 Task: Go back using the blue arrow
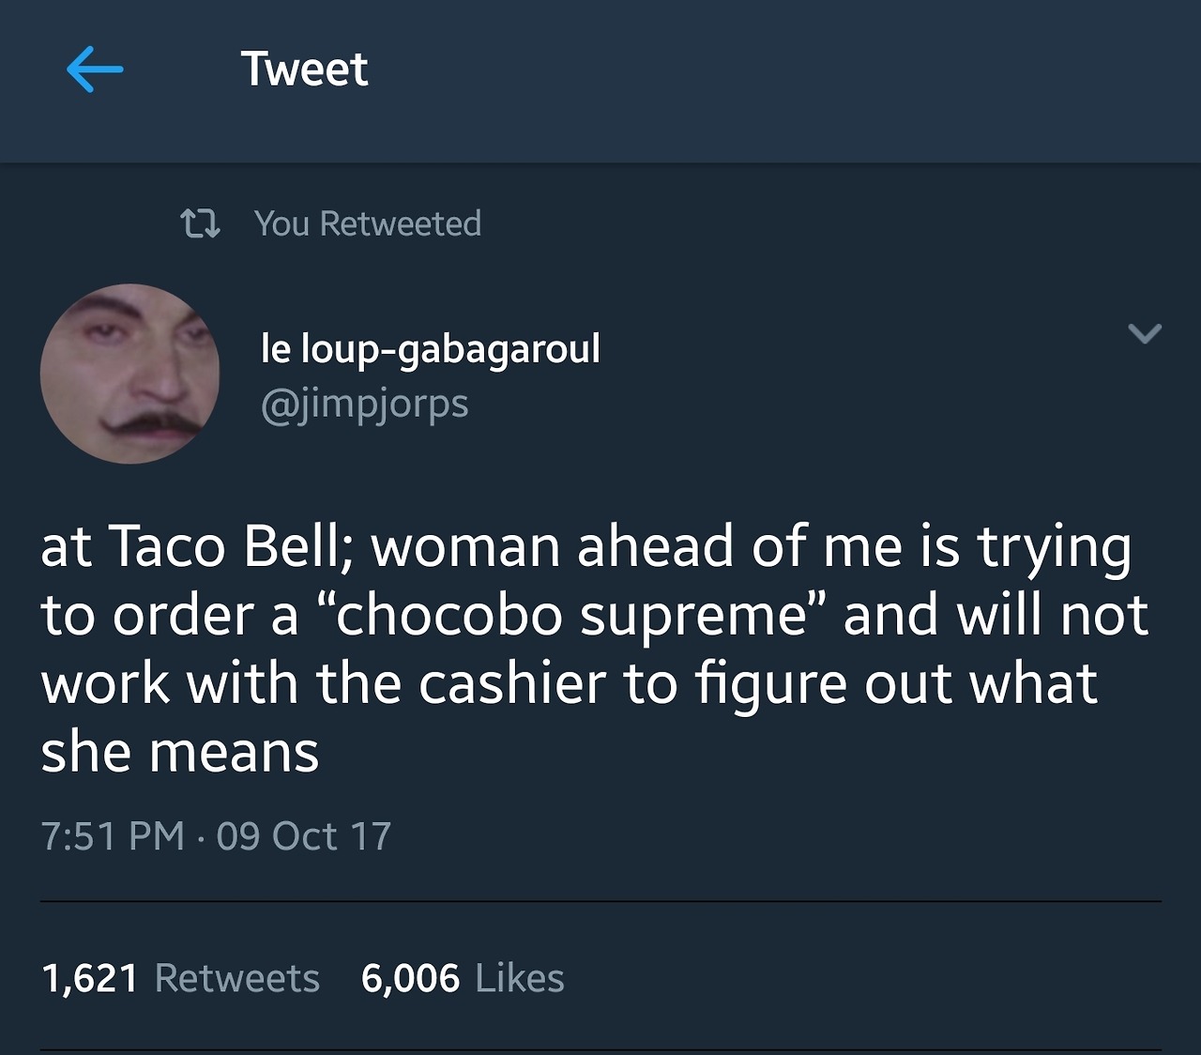95,69
